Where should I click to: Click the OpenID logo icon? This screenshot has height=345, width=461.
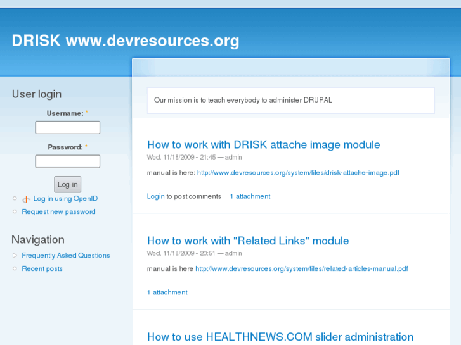26,199
